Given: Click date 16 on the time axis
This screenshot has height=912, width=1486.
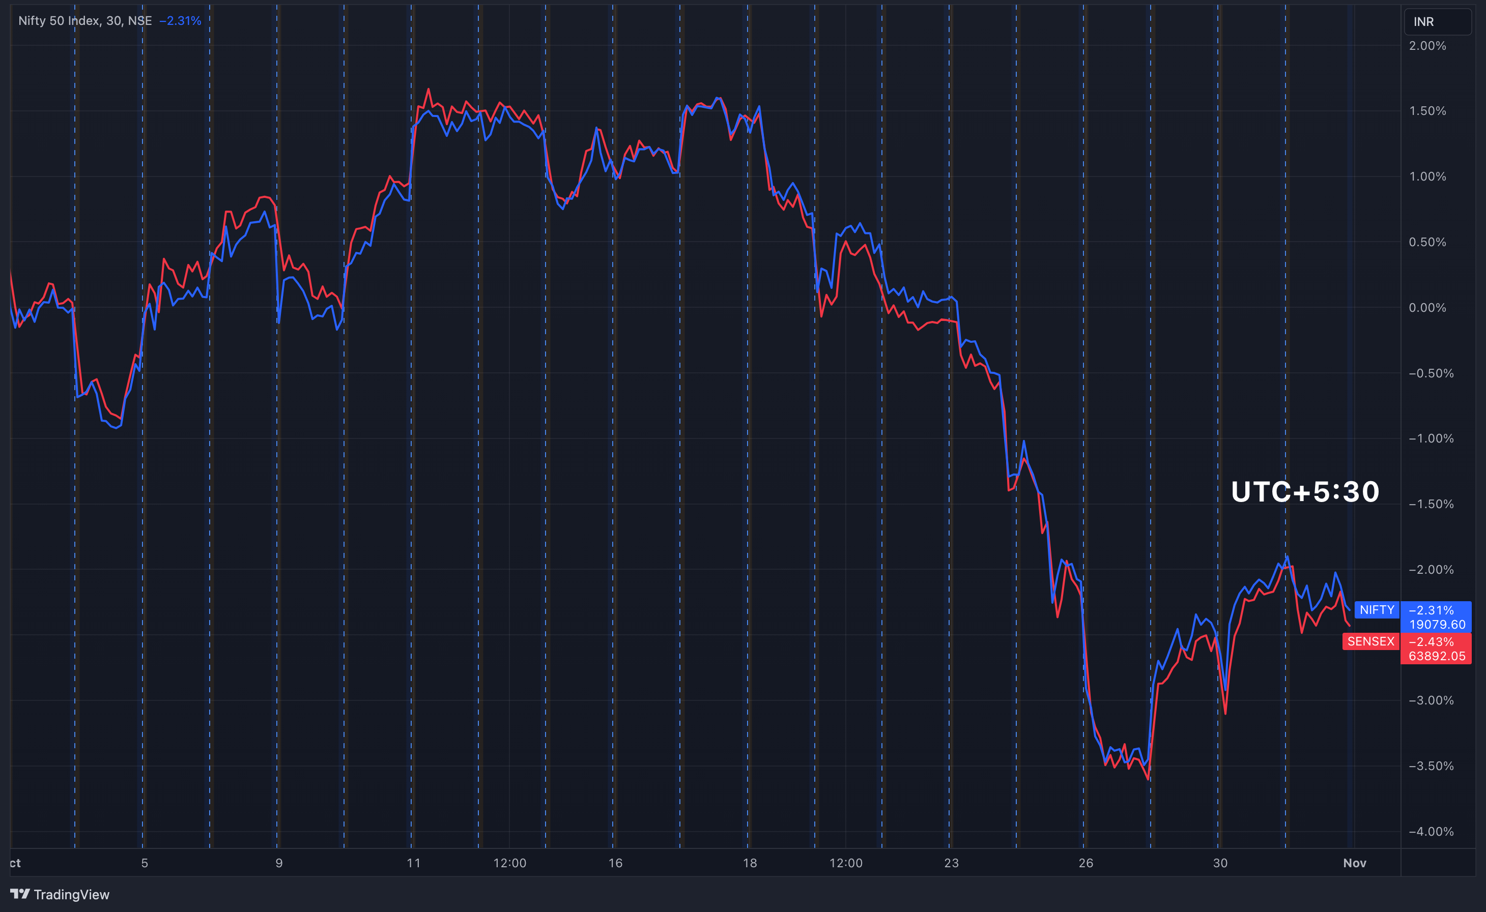Looking at the screenshot, I should click(615, 863).
